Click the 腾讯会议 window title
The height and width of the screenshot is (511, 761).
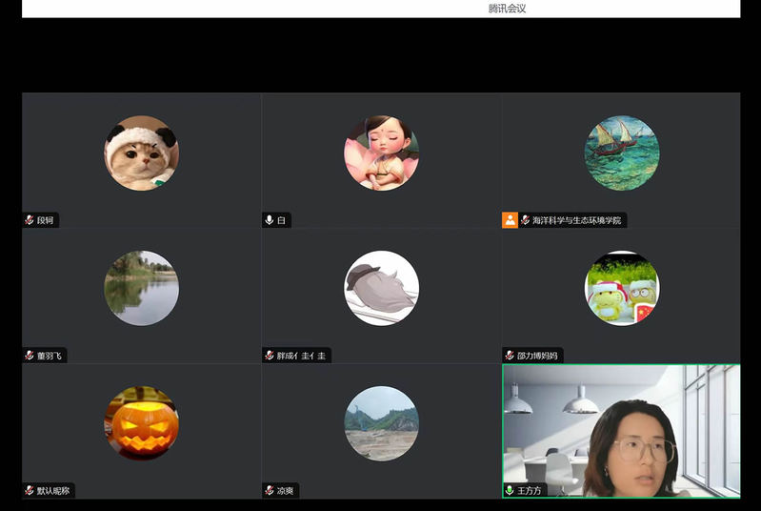(x=507, y=9)
